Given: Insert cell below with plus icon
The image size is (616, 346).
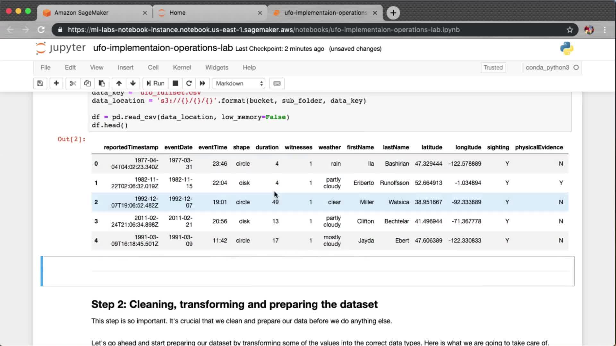Looking at the screenshot, I should [56, 83].
